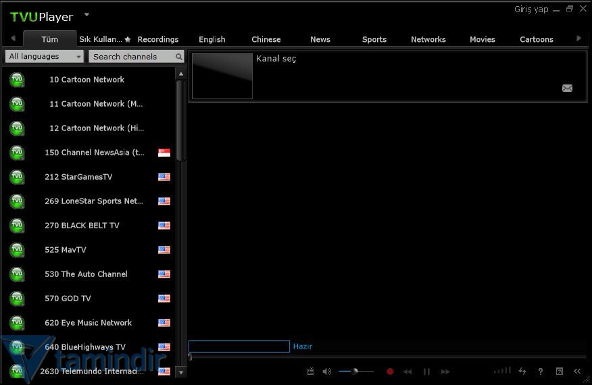Click the volume slider knob

click(x=355, y=371)
